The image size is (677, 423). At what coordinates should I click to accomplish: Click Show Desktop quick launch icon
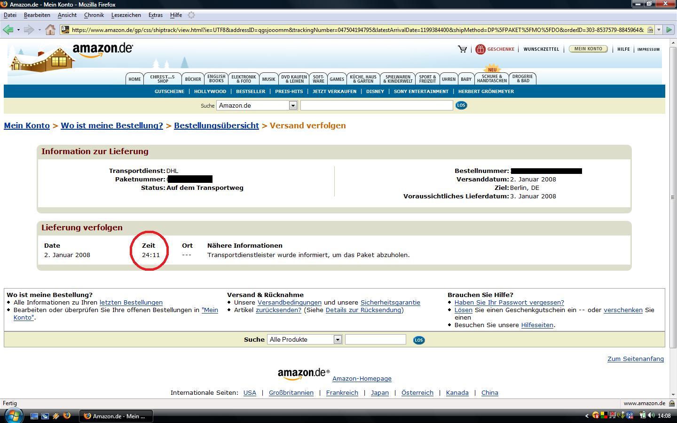34,416
